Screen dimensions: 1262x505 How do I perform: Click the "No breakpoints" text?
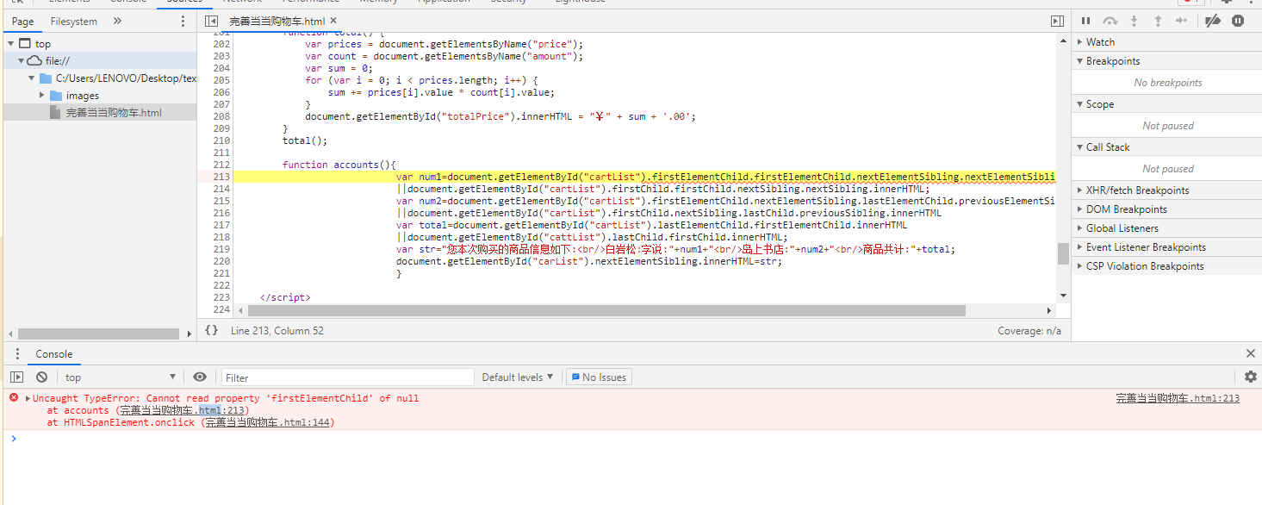pyautogui.click(x=1168, y=83)
